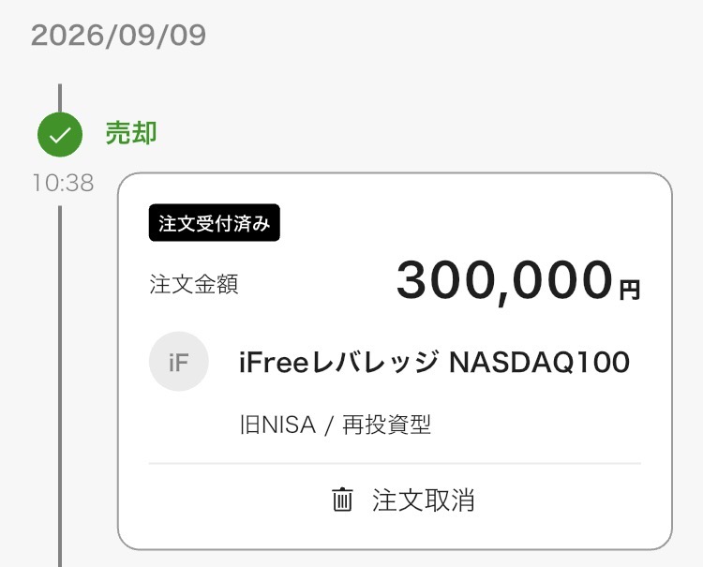Click the vertical timeline line below 10:38
The image size is (703, 567).
click(x=60, y=385)
